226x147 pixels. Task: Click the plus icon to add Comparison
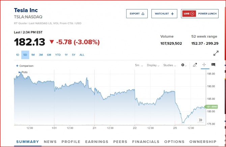point(17,66)
